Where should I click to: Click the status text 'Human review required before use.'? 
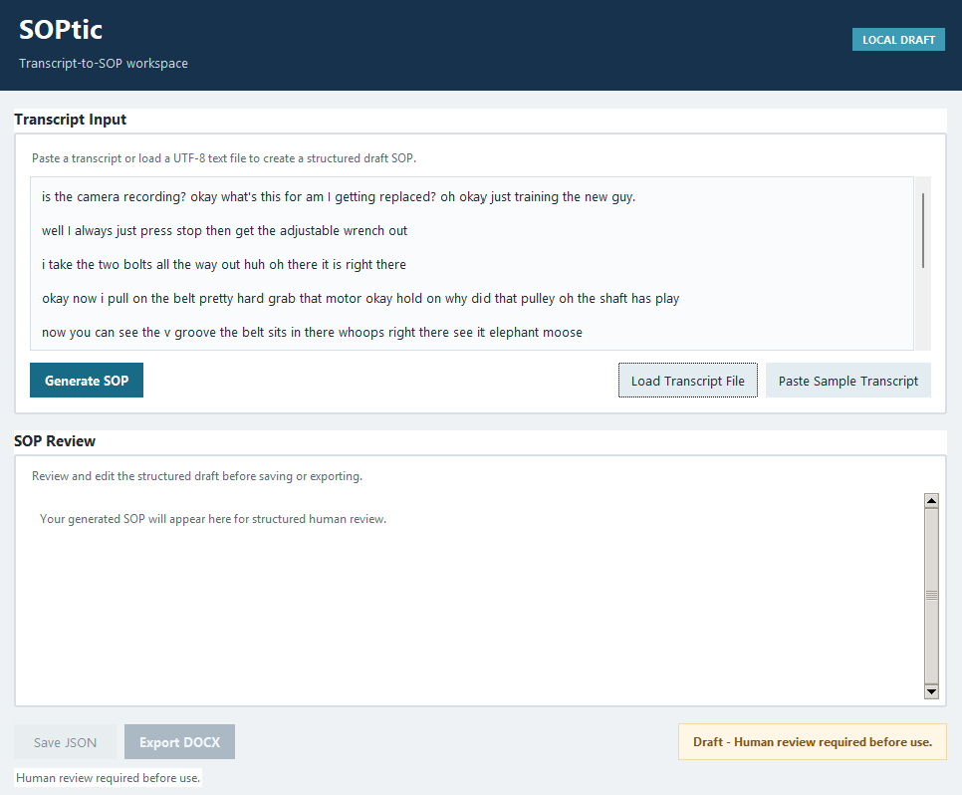click(108, 778)
